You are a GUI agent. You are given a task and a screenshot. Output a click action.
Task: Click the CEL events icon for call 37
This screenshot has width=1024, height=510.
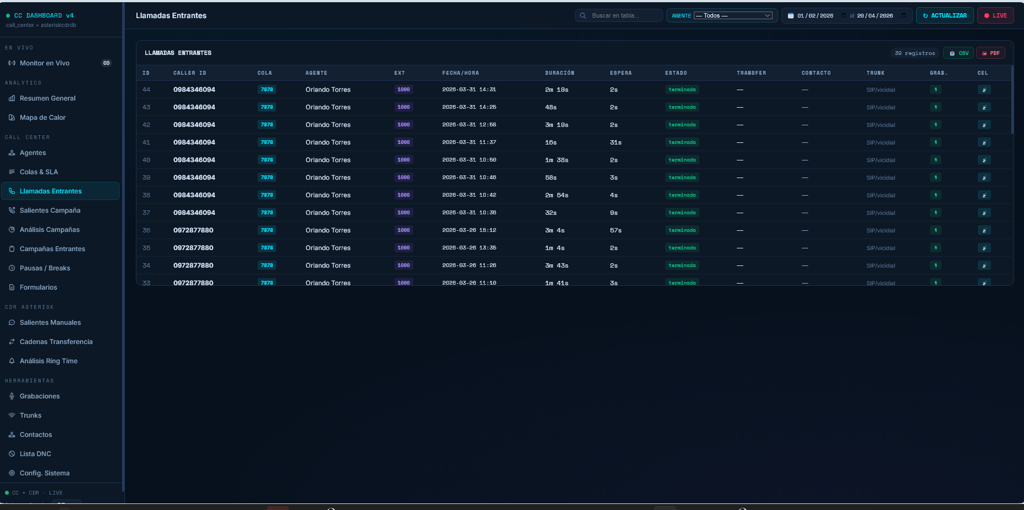coord(984,213)
